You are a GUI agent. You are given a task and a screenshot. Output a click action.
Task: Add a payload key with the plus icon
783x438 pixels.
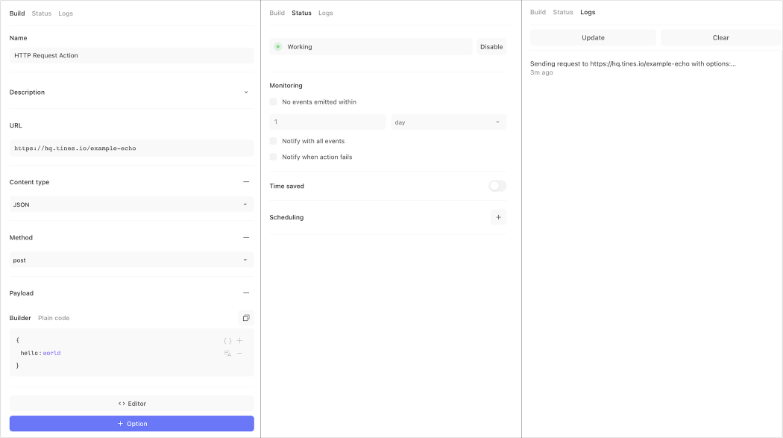(x=239, y=340)
